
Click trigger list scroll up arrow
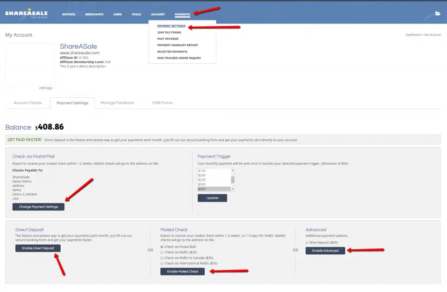tap(233, 171)
